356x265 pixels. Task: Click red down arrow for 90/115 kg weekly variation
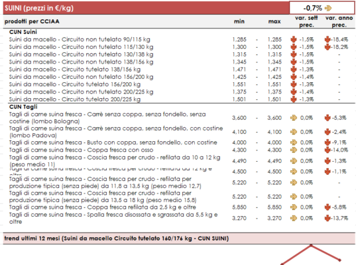[294, 40]
